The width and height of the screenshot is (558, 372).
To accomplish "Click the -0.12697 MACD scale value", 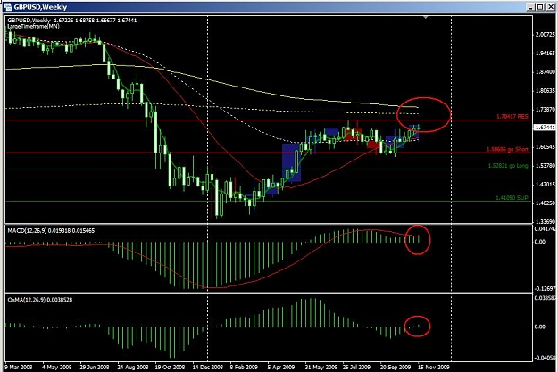I will click(x=546, y=289).
